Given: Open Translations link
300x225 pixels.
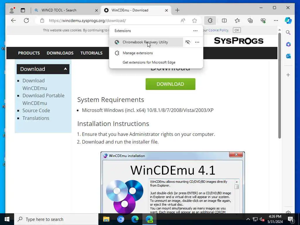Looking at the screenshot, I should 36,118.
